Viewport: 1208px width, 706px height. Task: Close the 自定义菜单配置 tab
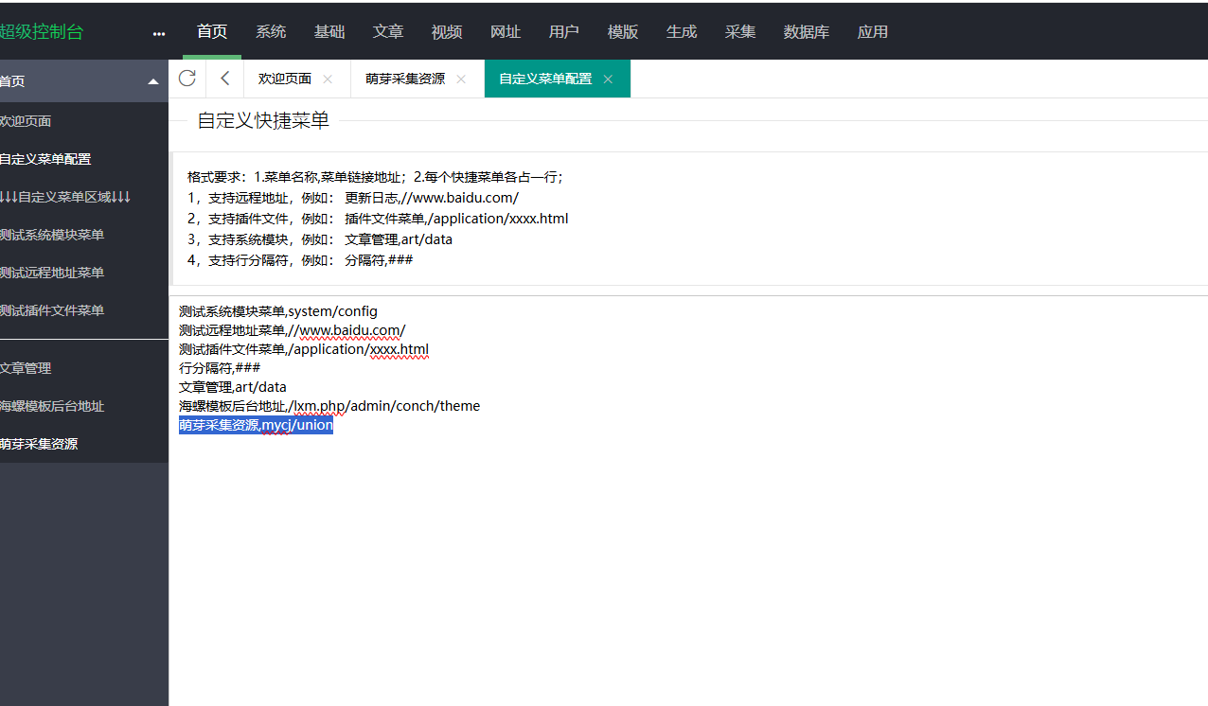pyautogui.click(x=608, y=79)
